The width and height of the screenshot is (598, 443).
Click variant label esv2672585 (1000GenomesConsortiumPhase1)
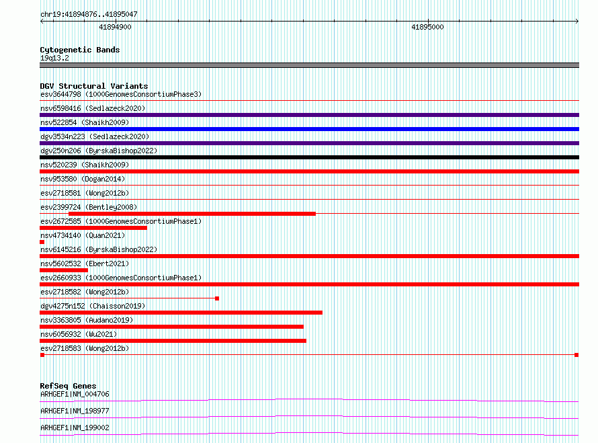tap(121, 221)
